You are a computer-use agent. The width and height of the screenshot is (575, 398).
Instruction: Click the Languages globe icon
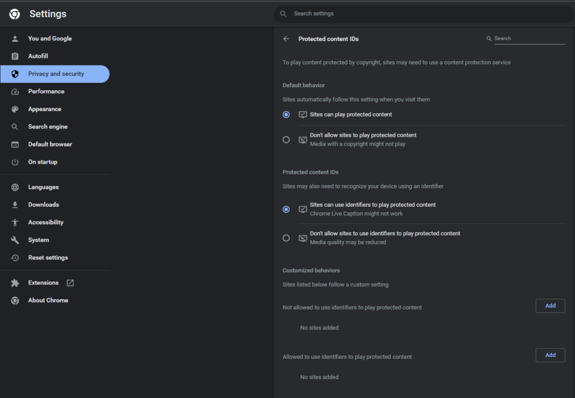coord(16,187)
